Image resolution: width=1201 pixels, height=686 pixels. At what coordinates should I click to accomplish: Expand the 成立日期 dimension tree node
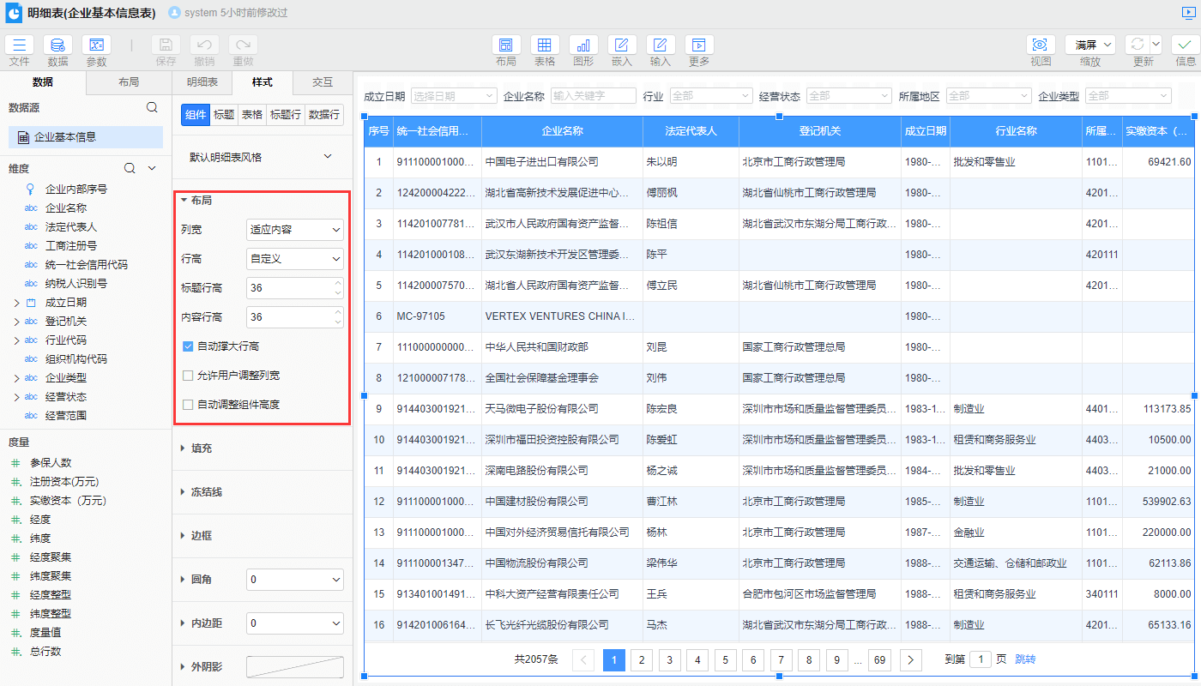click(x=16, y=303)
